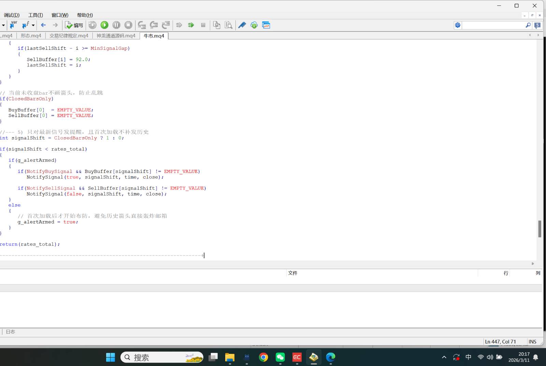The image size is (546, 366).
Task: Switch to the 交易纪律规定.mq4 tab
Action: pos(69,35)
